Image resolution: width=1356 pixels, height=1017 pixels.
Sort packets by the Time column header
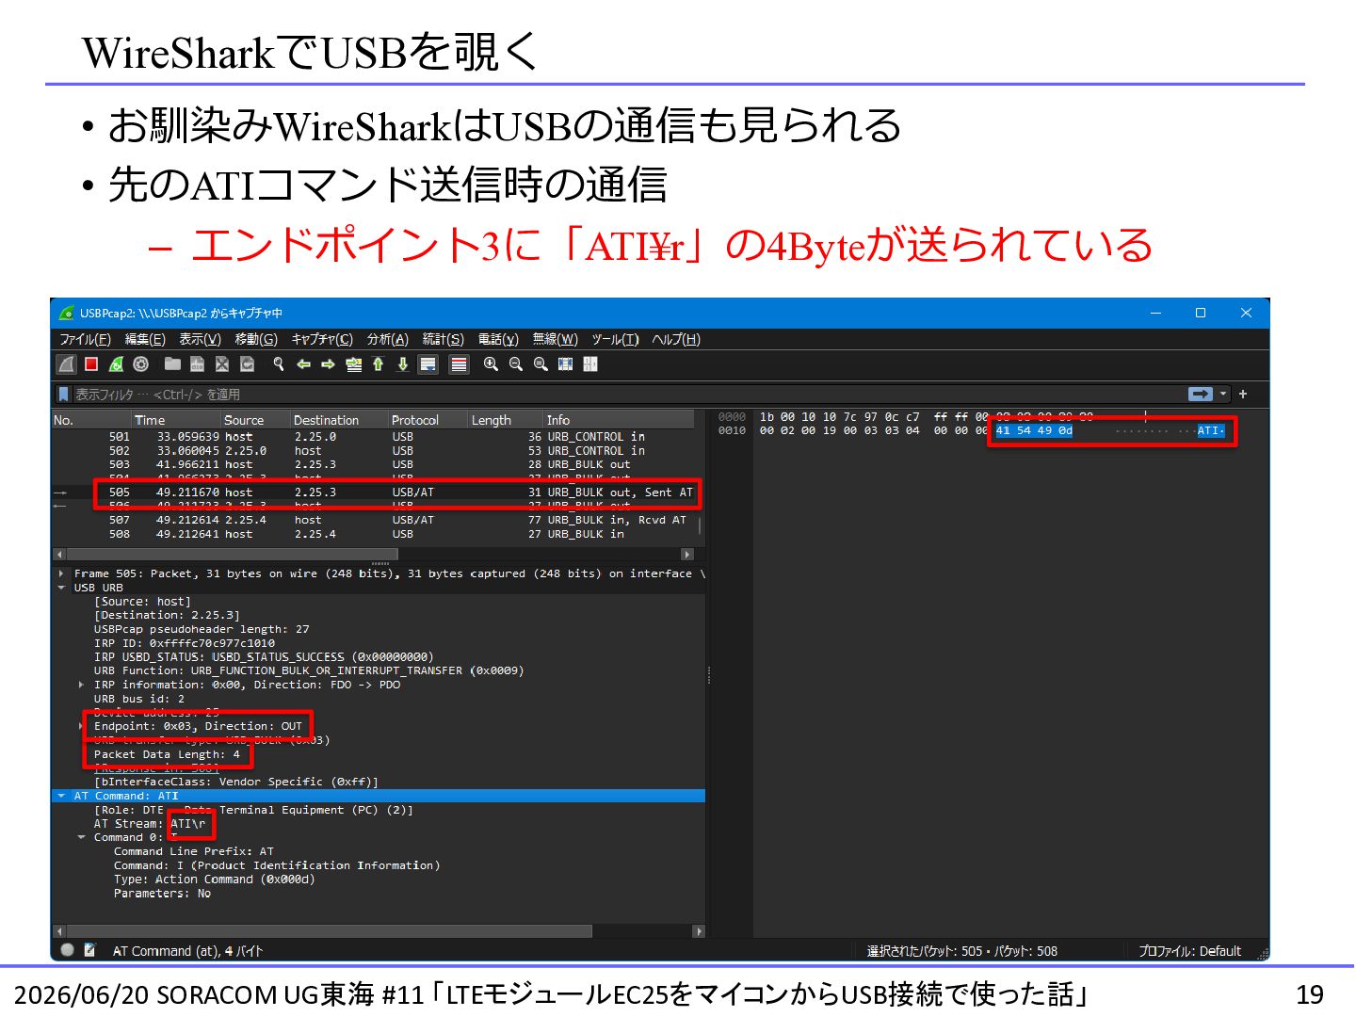point(176,420)
